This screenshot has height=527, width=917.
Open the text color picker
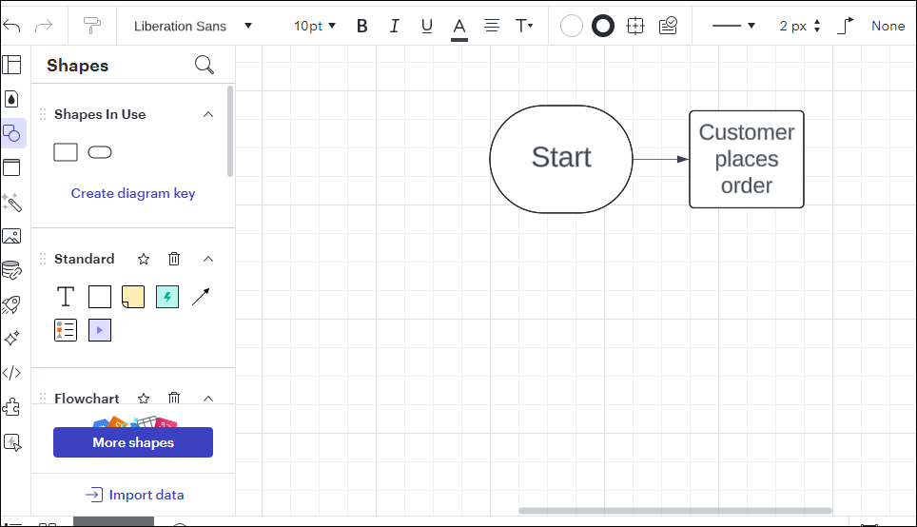[x=459, y=28]
